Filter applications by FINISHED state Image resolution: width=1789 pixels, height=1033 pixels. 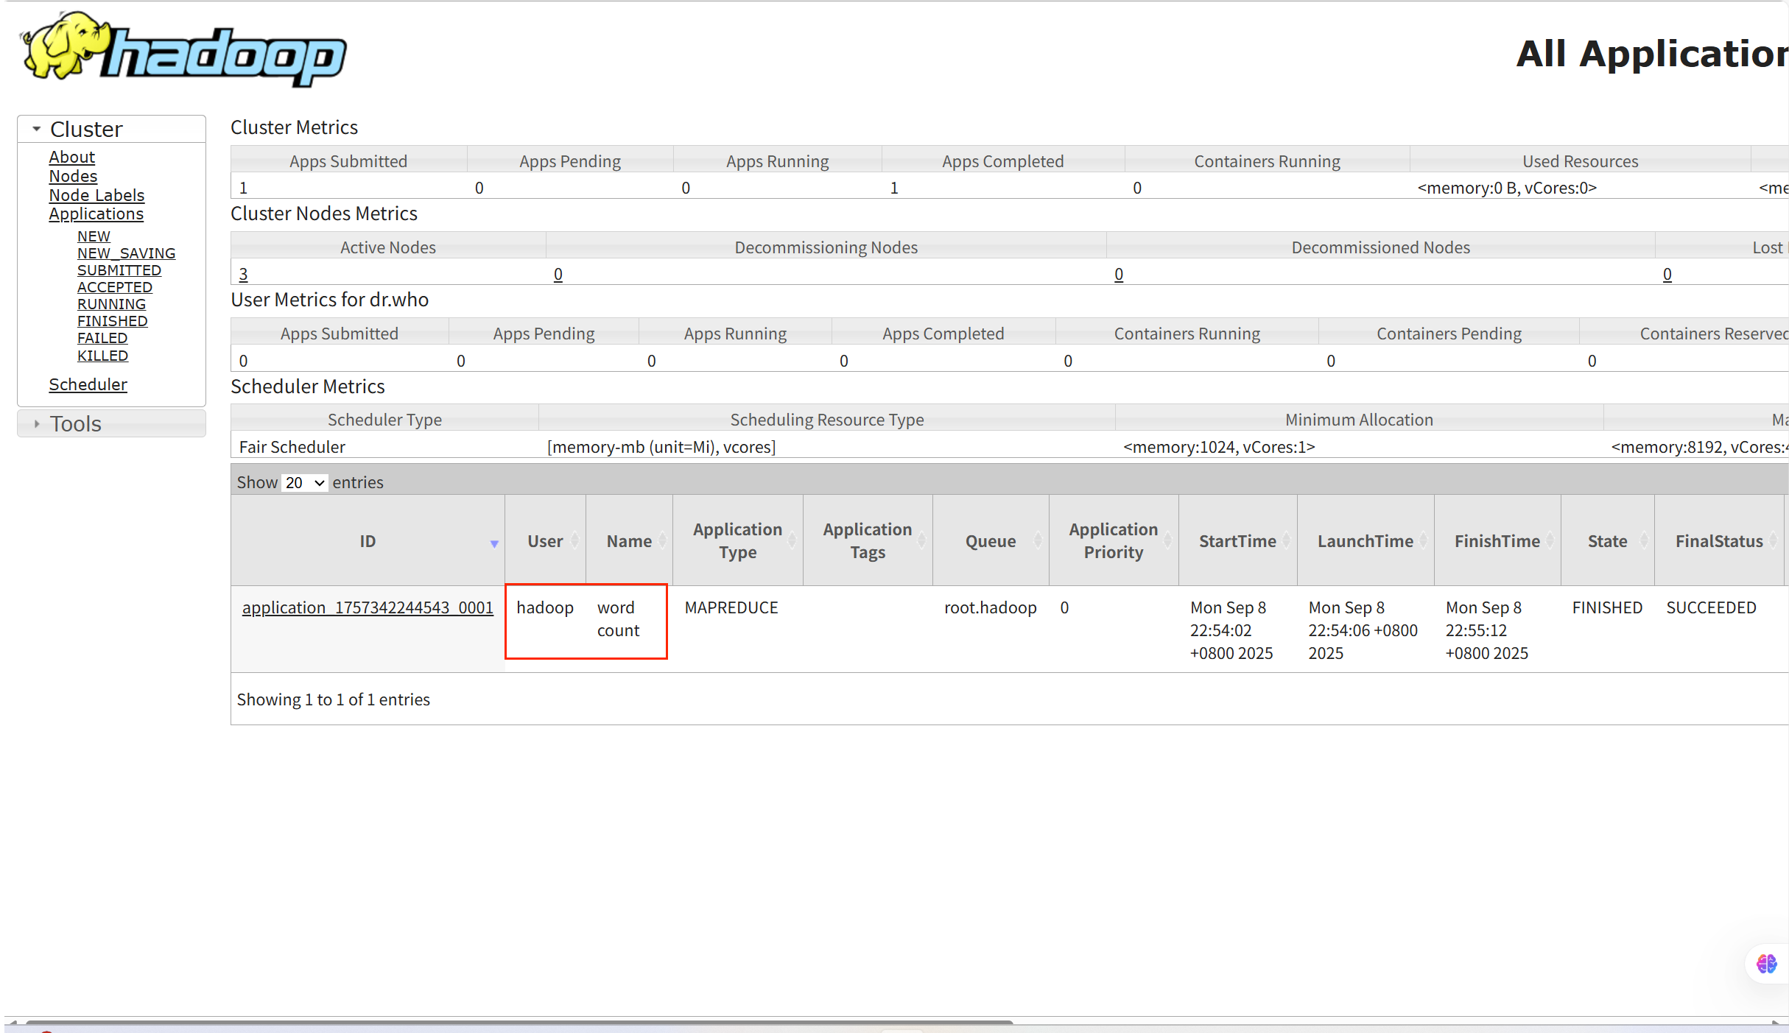[x=112, y=321]
